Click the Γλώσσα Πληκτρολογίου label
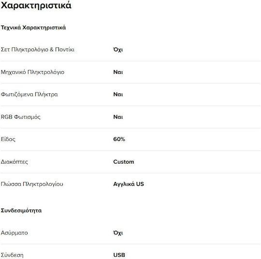 [x=32, y=184]
